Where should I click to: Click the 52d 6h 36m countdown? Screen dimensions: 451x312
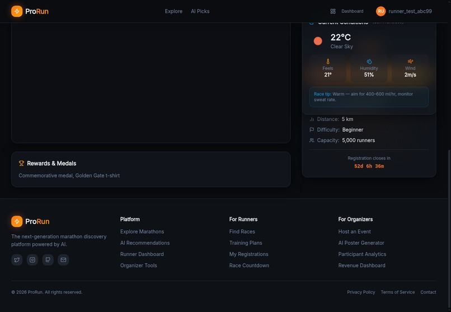tap(369, 166)
